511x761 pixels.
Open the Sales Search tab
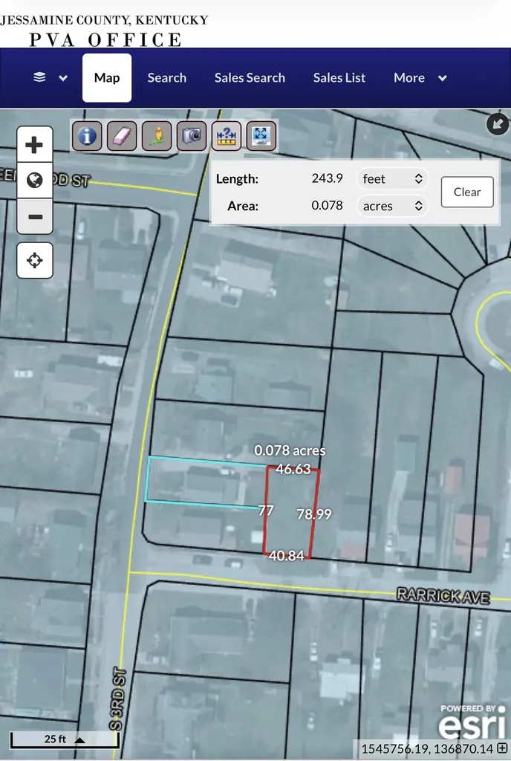coord(250,77)
